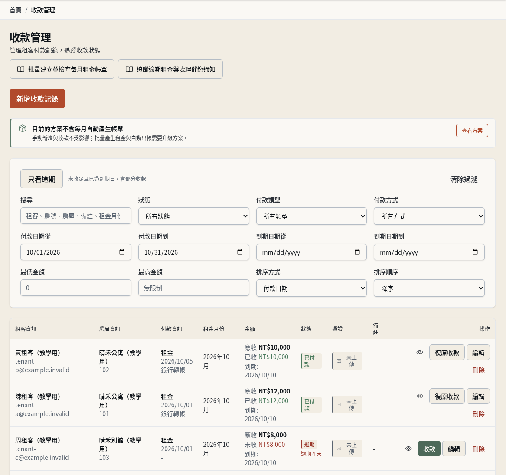Click the 未收 NT$8,000 amount
506x475 pixels.
click(x=264, y=444)
